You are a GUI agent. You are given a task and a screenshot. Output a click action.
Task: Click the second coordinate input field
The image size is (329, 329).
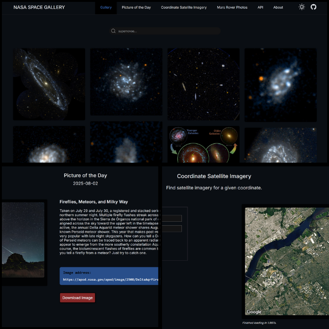172,228
